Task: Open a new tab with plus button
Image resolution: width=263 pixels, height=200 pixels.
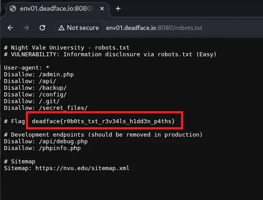Action: pos(118,8)
